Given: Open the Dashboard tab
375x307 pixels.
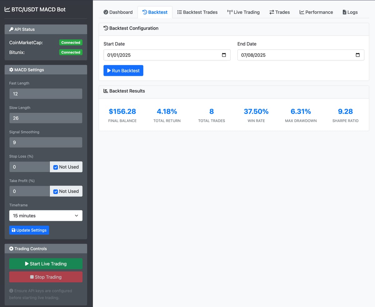Looking at the screenshot, I should click(x=118, y=12).
